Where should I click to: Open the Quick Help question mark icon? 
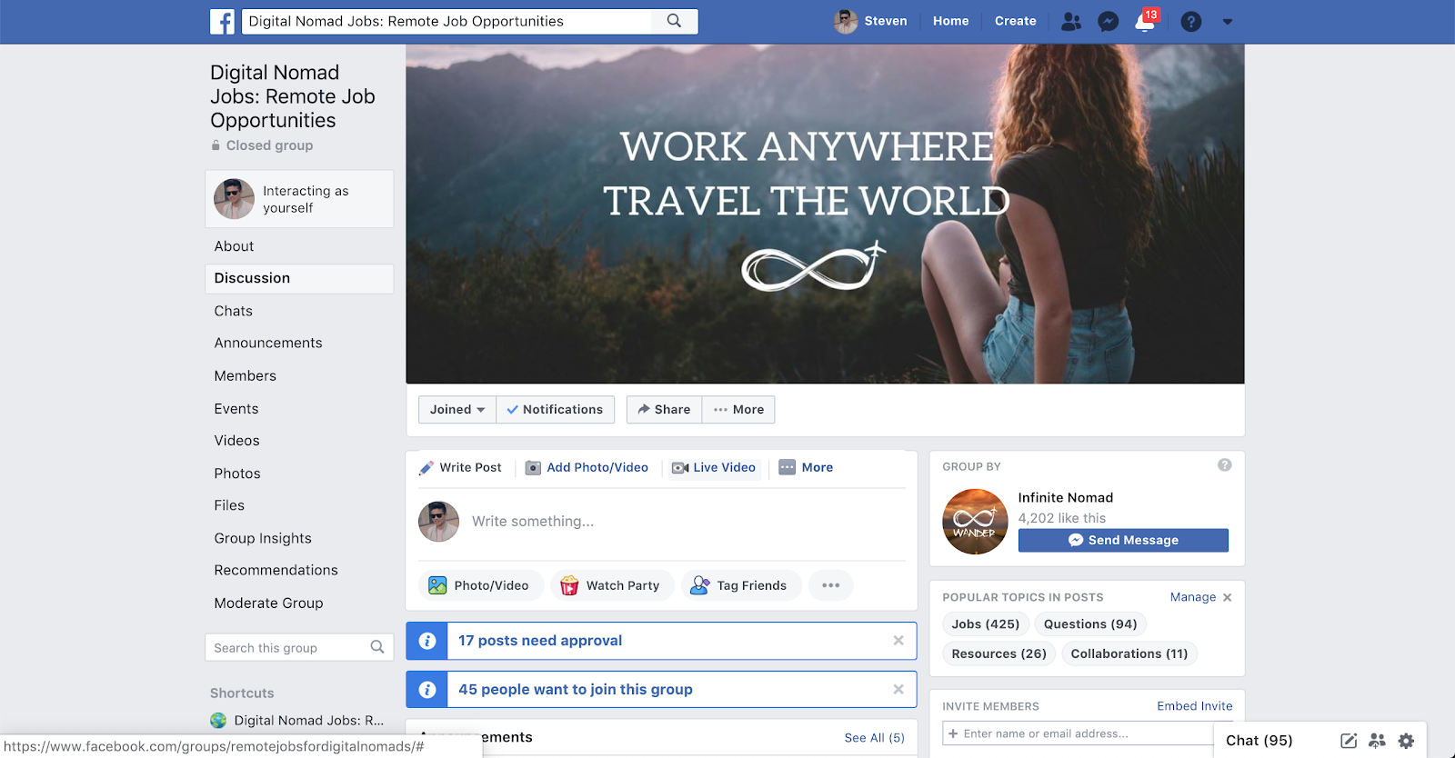click(1190, 21)
